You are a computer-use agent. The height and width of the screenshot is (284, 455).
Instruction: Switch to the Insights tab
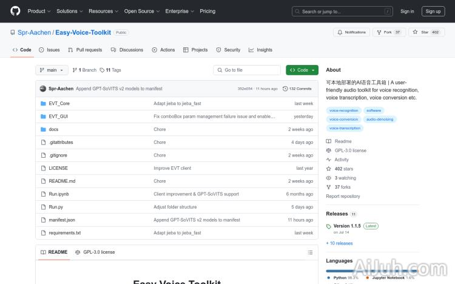tap(261, 50)
